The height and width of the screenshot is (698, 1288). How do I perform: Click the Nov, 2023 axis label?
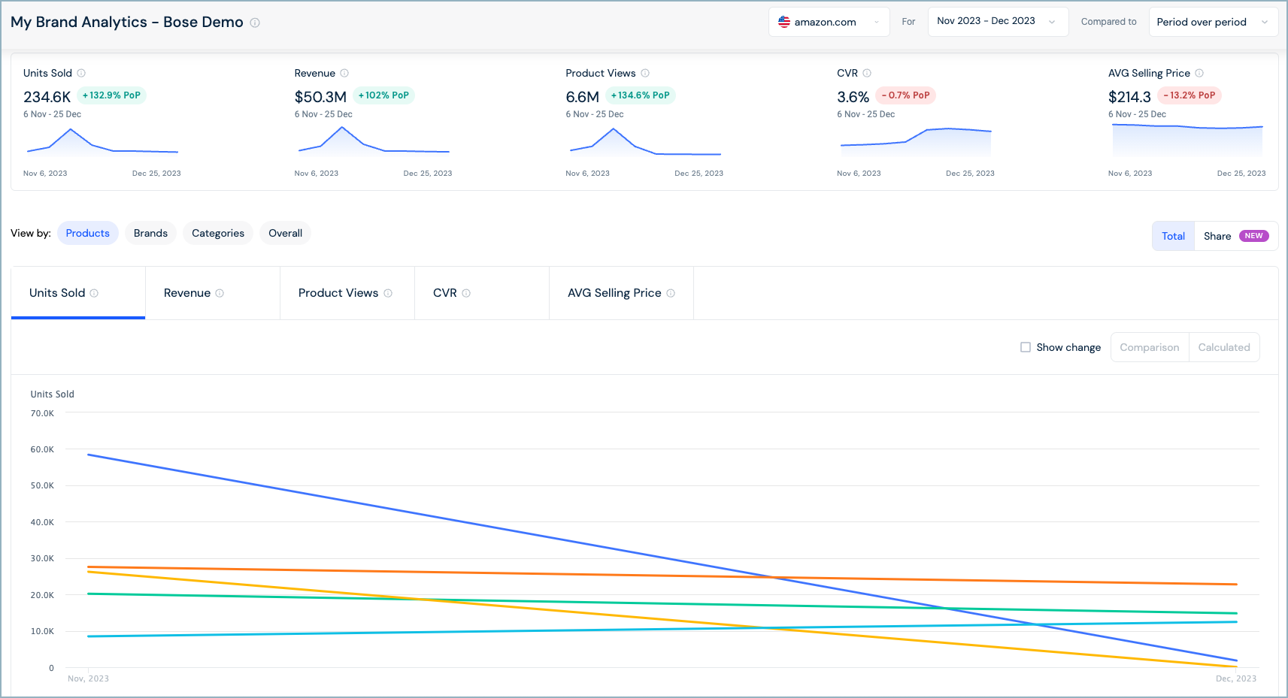pyautogui.click(x=88, y=678)
